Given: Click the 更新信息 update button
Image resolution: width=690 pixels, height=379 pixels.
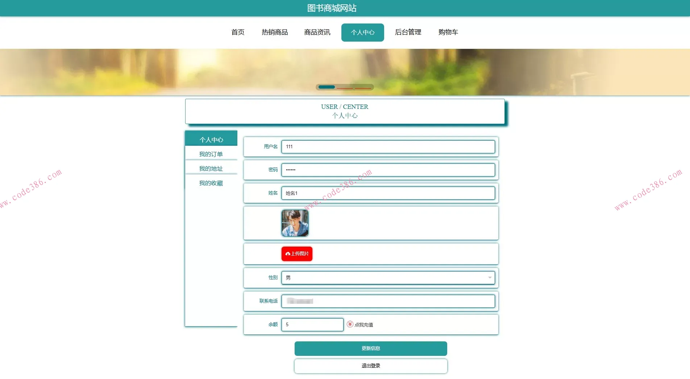Looking at the screenshot, I should tap(371, 349).
